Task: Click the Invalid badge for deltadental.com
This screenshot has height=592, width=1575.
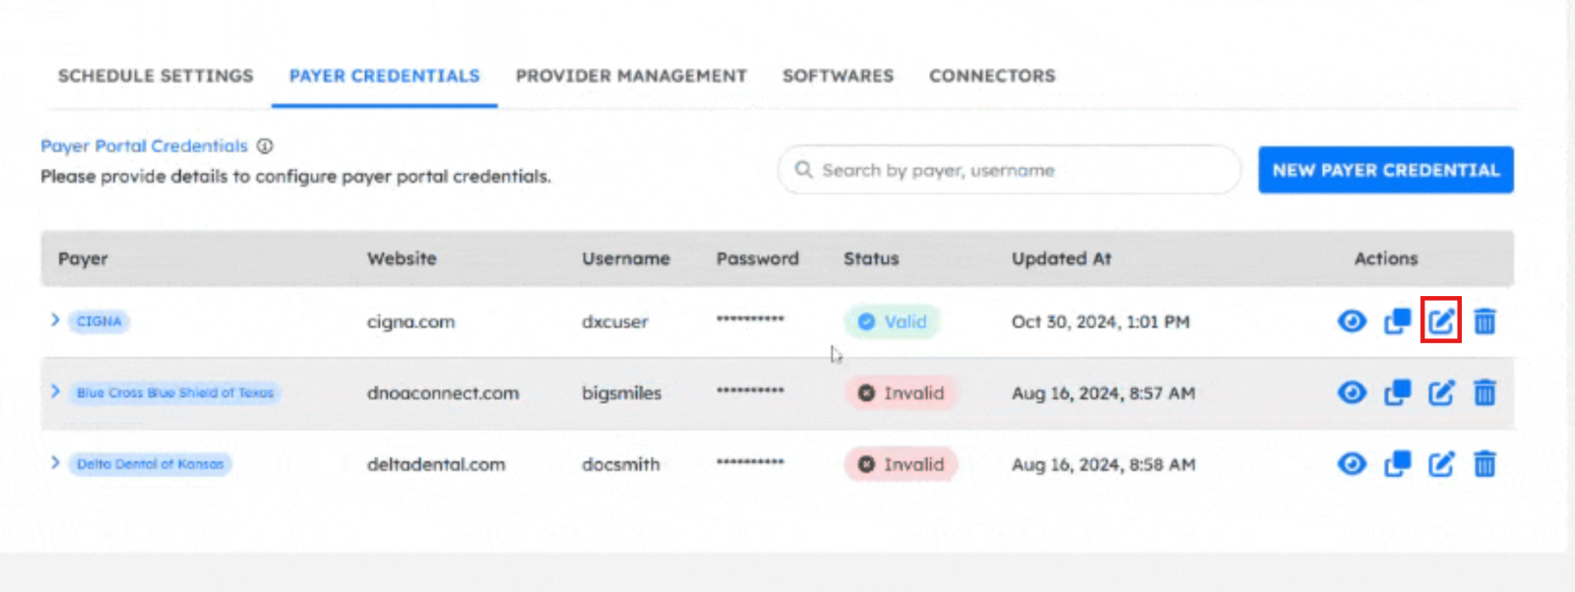Action: click(x=901, y=464)
